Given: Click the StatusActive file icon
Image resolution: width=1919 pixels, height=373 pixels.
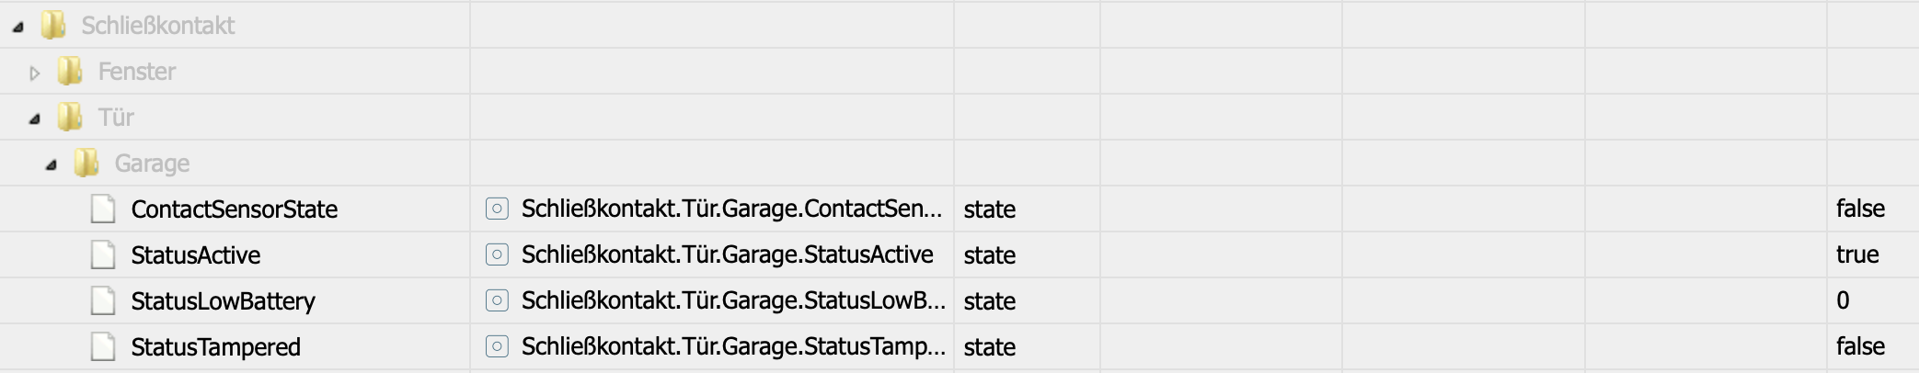Looking at the screenshot, I should (103, 254).
